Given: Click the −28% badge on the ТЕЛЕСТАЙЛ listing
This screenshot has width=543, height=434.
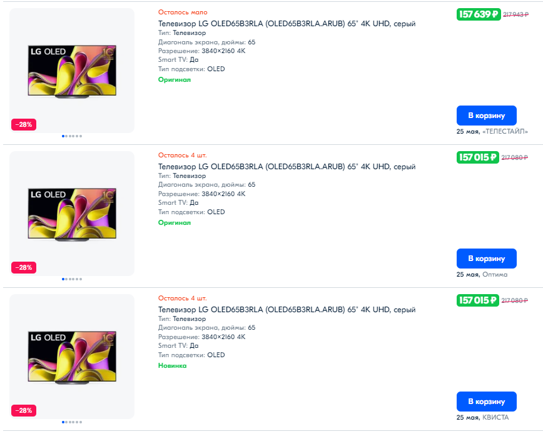Looking at the screenshot, I should (x=24, y=124).
